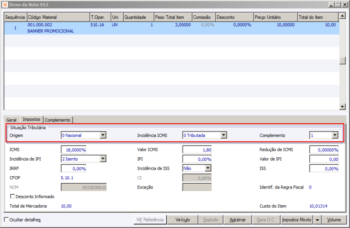Click the Total de Mercadoria value 10,00
The image size is (350, 228).
coord(66,206)
